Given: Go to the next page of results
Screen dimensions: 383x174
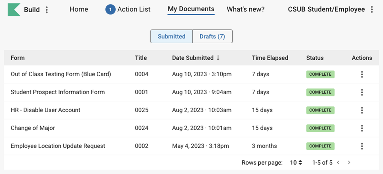Looking at the screenshot, I should [349, 163].
